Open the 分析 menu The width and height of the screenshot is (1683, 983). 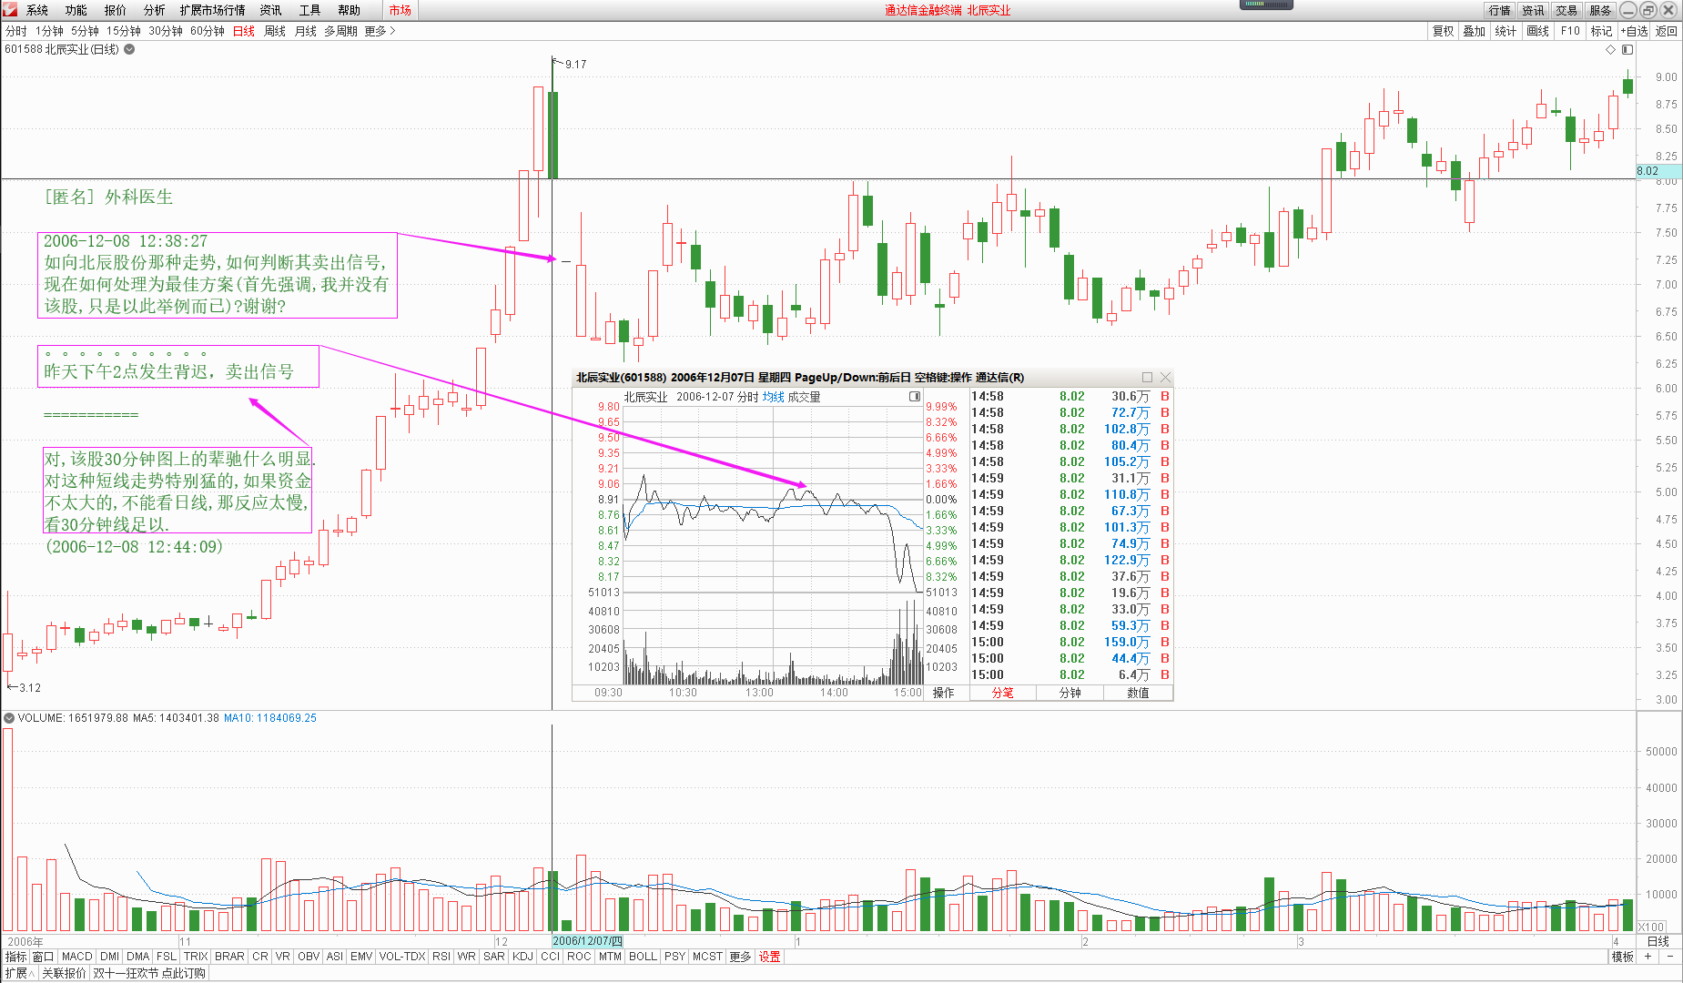pyautogui.click(x=154, y=10)
